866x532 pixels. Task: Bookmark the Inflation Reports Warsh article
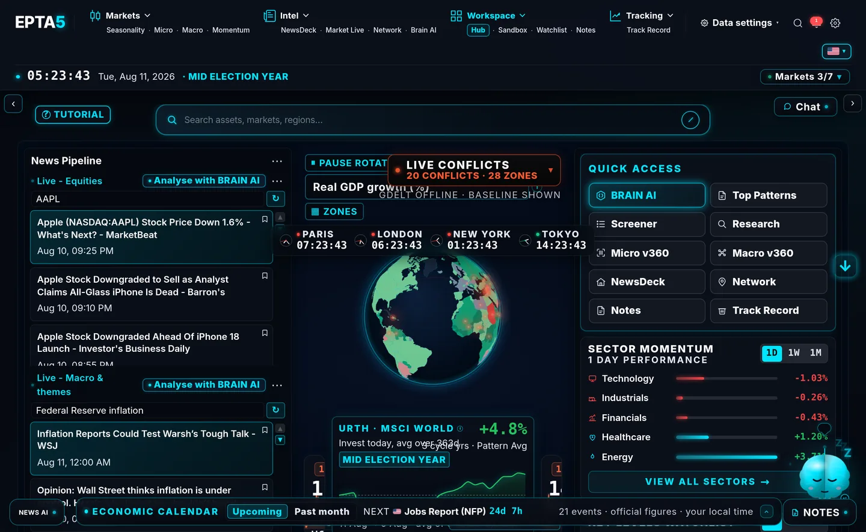pos(265,430)
